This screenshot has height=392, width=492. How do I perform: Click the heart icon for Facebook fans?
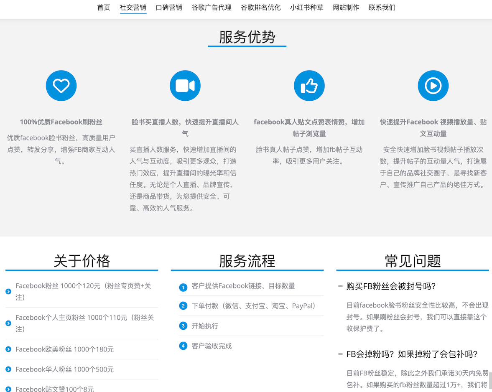(x=61, y=86)
